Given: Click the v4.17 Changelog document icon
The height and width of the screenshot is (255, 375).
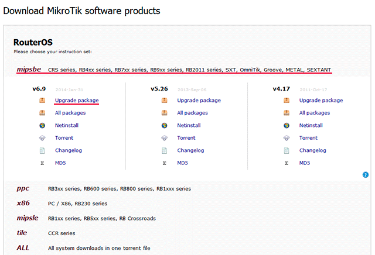Looking at the screenshot, I should click(x=287, y=150).
